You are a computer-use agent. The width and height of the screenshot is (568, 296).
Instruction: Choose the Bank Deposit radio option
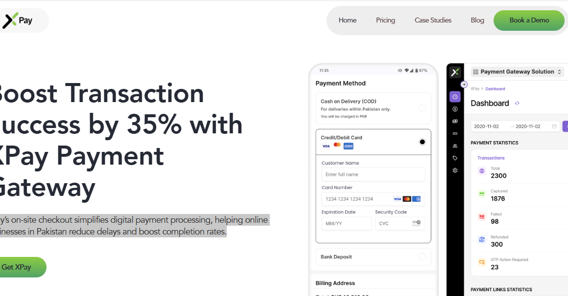[422, 257]
